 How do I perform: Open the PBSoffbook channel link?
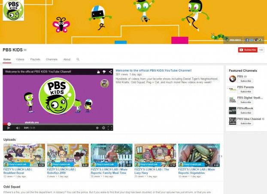tap(245, 108)
